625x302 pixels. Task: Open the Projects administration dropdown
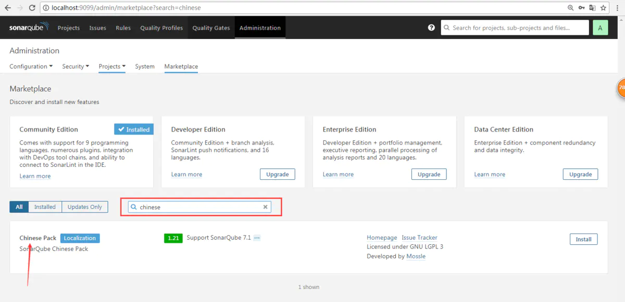click(x=112, y=67)
